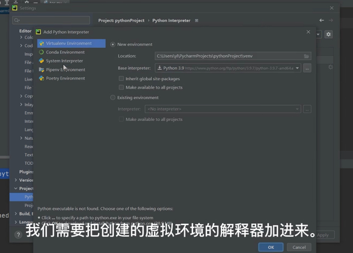Click the Settings search field
This screenshot has width=353, height=253.
coord(51,20)
